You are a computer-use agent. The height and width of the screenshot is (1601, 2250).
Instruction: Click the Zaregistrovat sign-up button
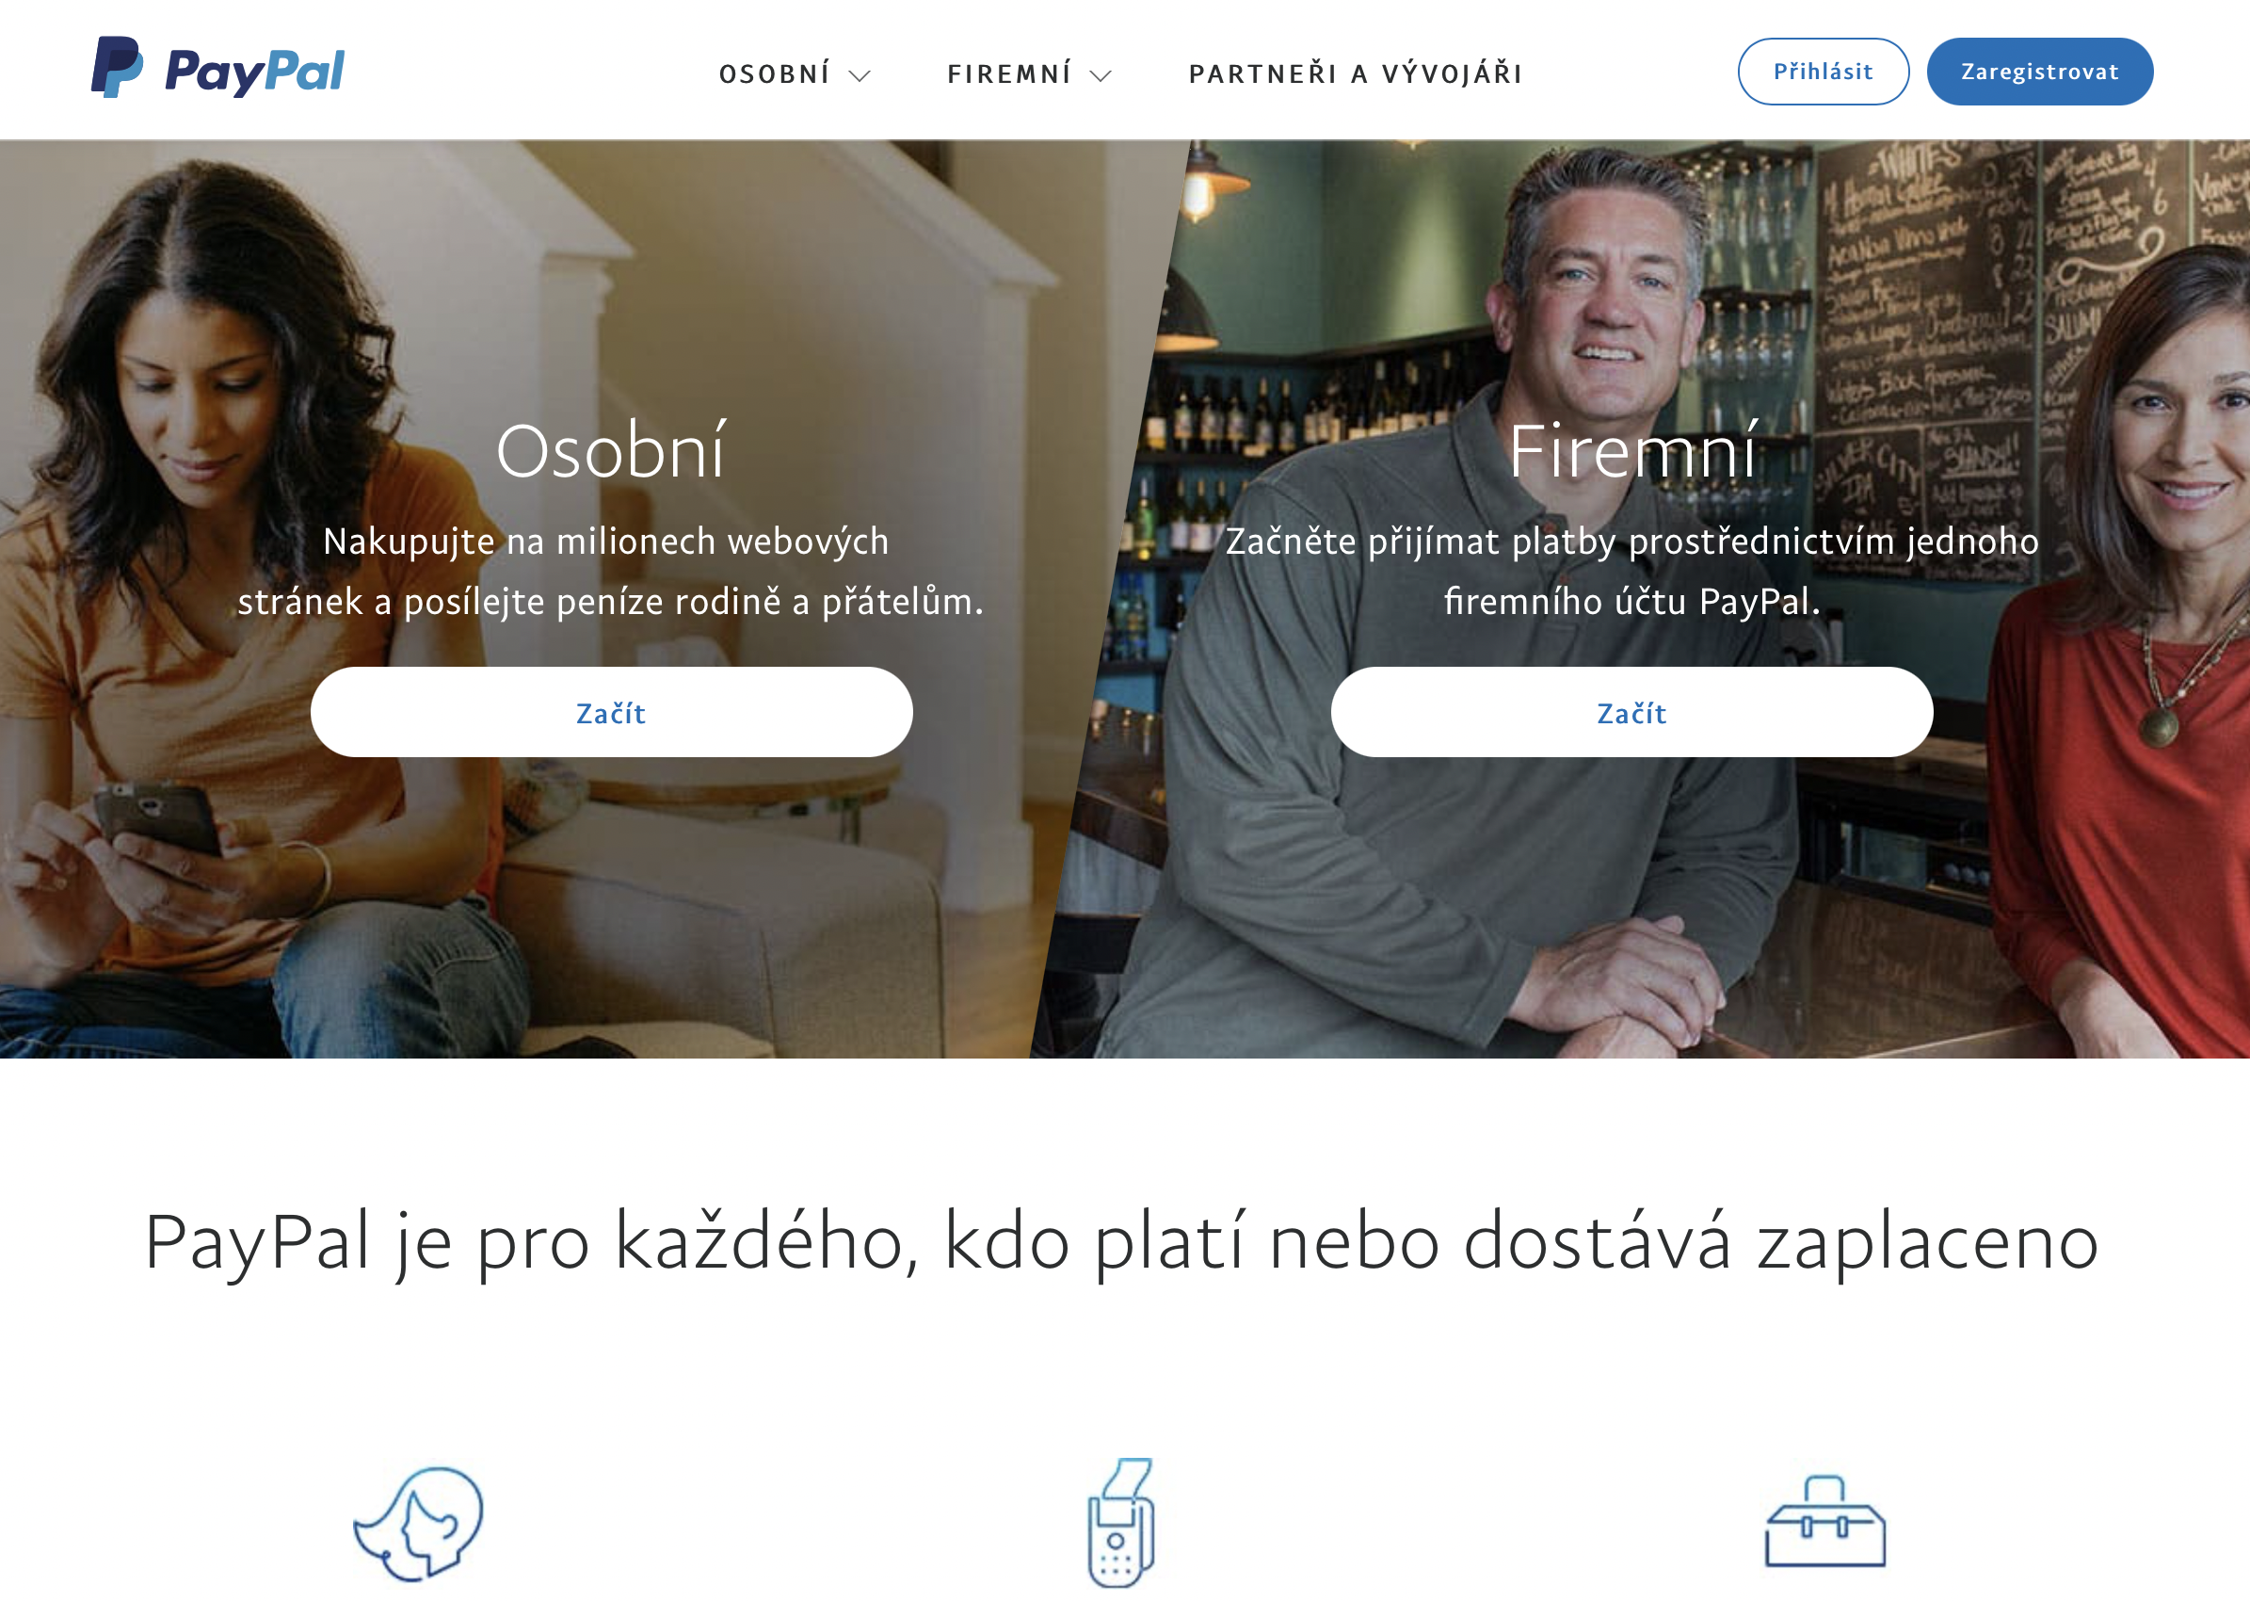(x=2039, y=71)
